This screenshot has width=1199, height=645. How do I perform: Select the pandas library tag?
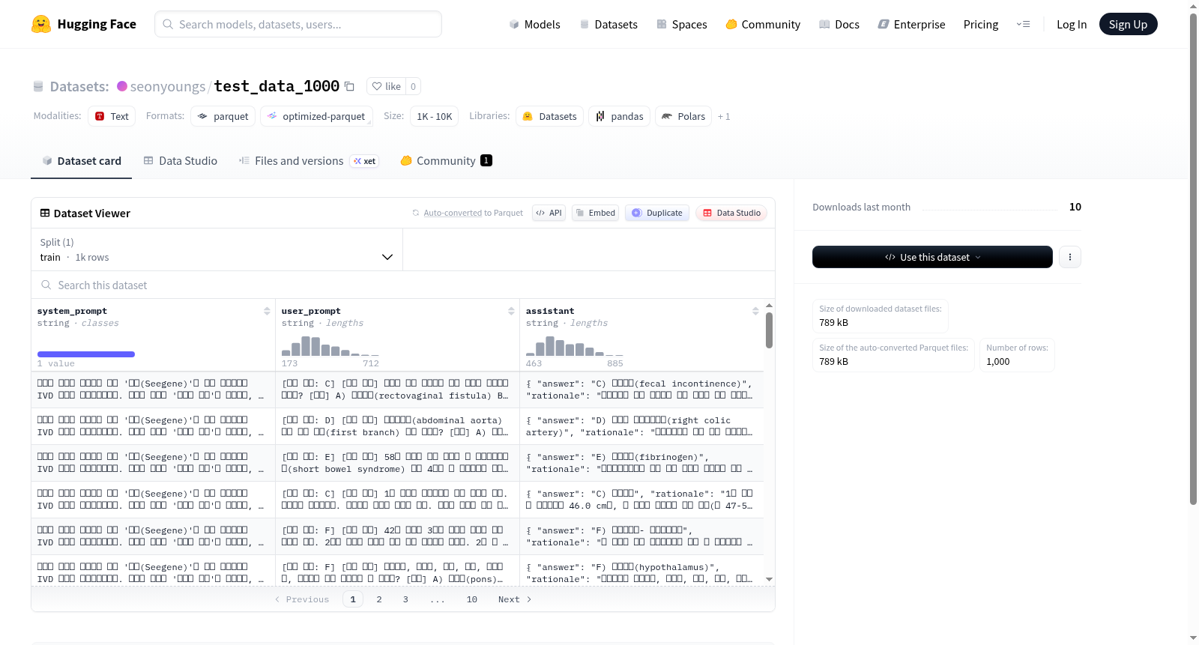620,116
